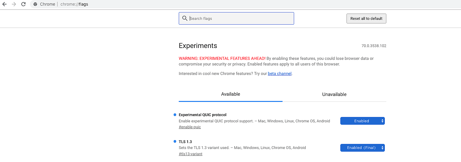Follow the #enable-quic anchor link
The height and width of the screenshot is (162, 461).
[x=190, y=127]
